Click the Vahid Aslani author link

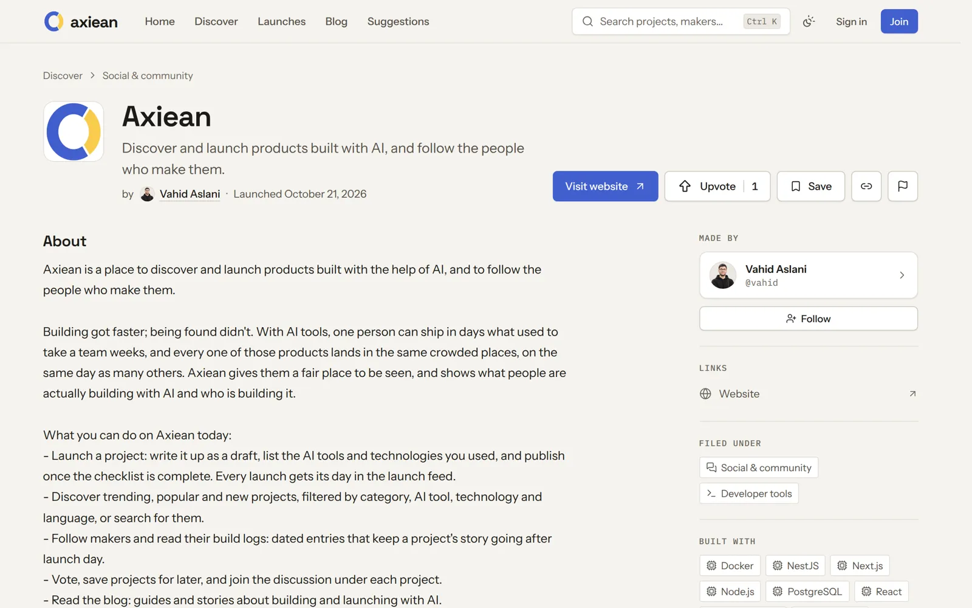pos(190,194)
